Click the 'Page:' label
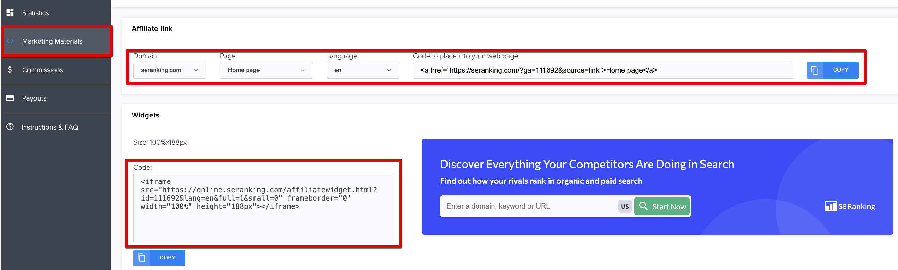The width and height of the screenshot is (898, 270). click(x=229, y=56)
